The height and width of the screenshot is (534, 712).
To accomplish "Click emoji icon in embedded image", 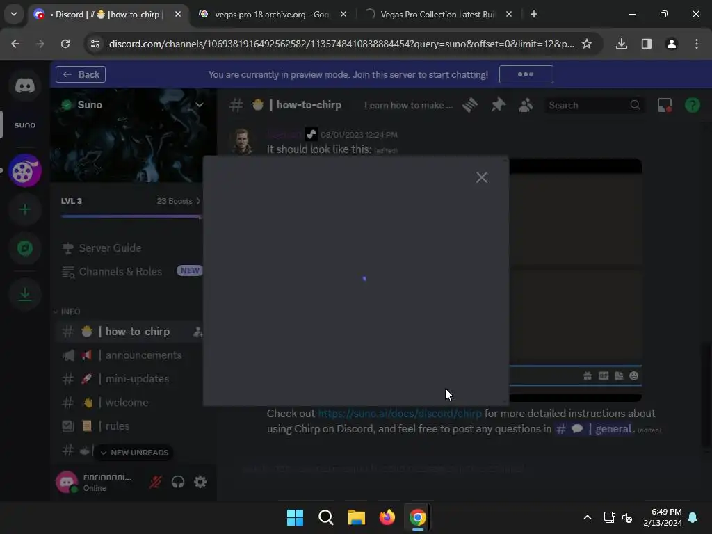I will point(634,375).
